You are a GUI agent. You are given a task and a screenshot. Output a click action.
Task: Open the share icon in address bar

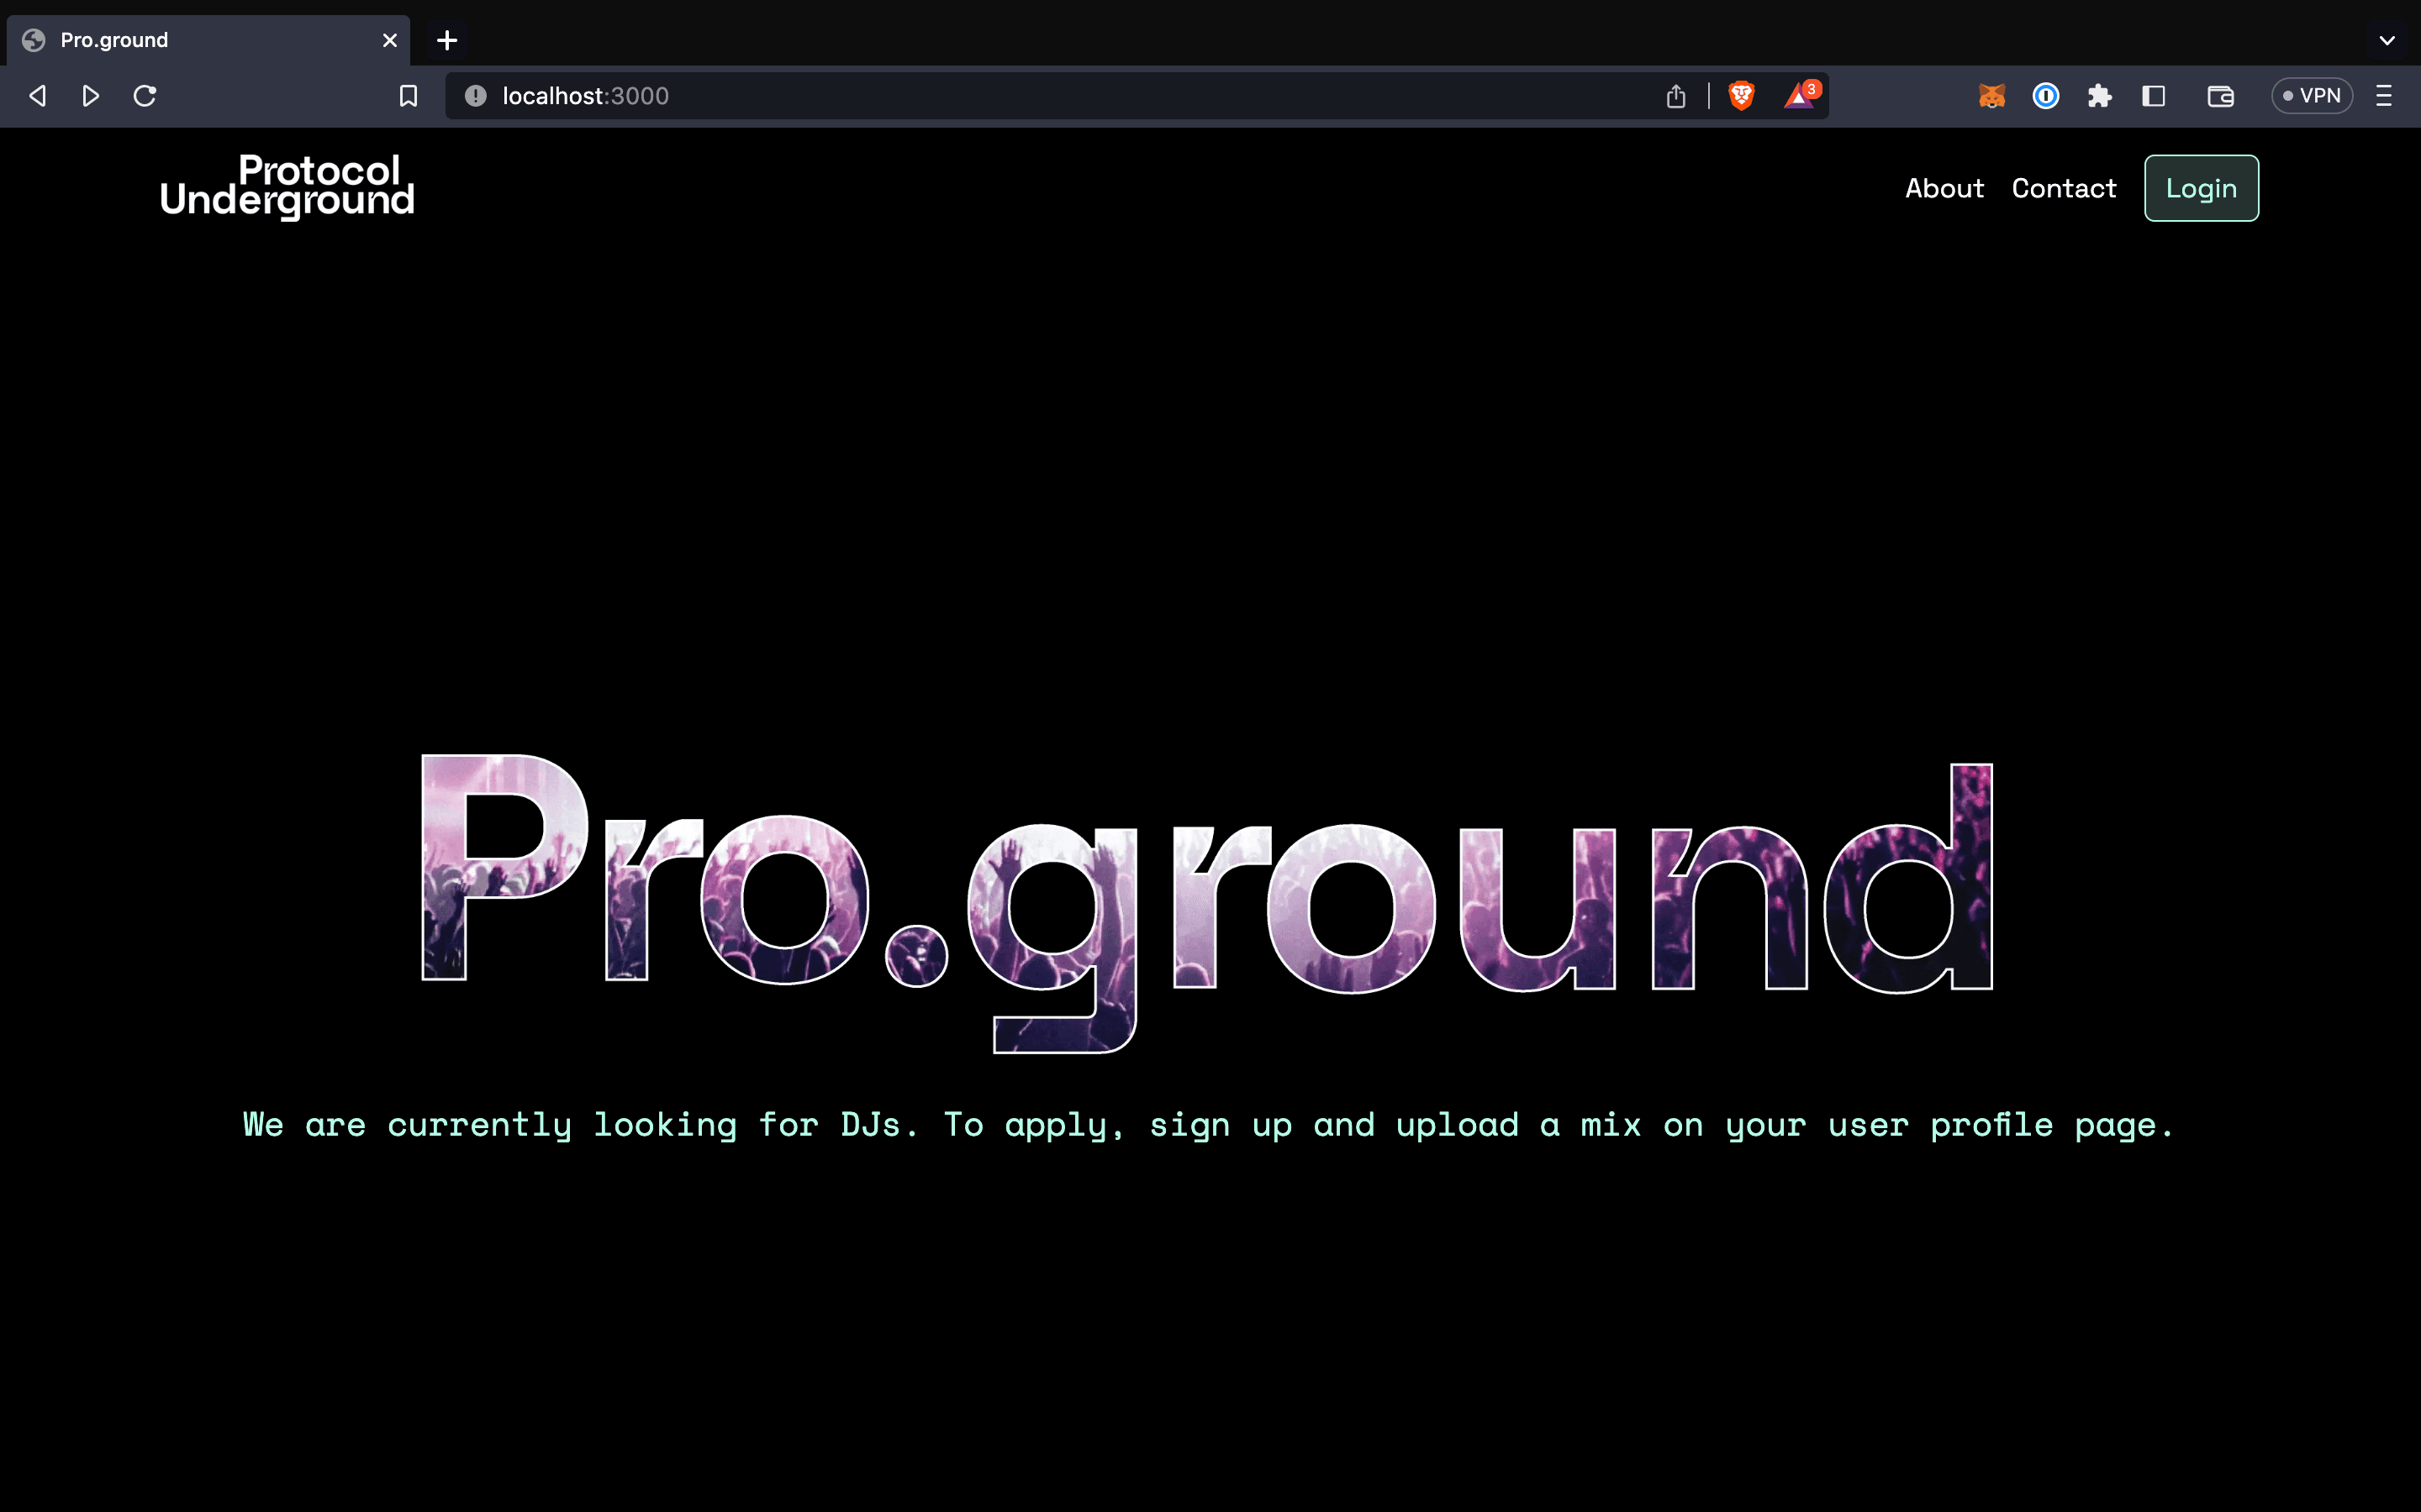1675,96
